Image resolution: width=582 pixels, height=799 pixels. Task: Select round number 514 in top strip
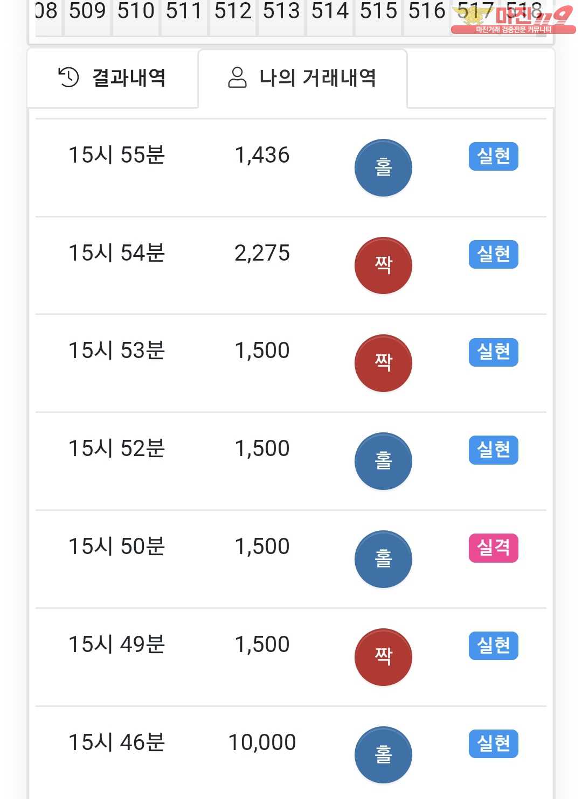(x=330, y=12)
